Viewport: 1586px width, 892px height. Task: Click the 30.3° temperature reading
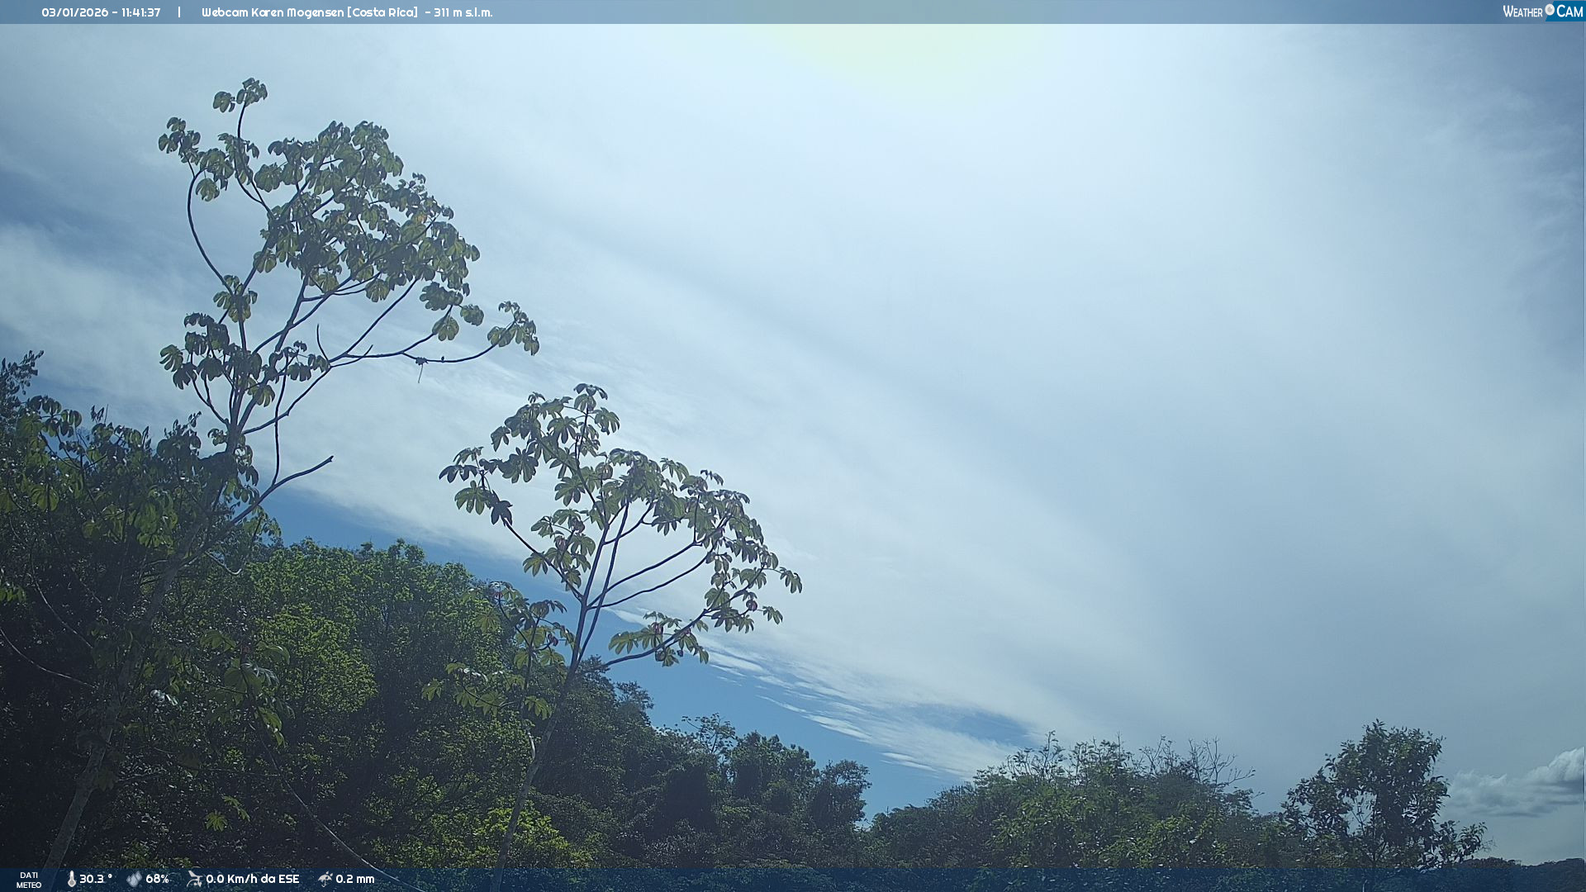pos(96,879)
